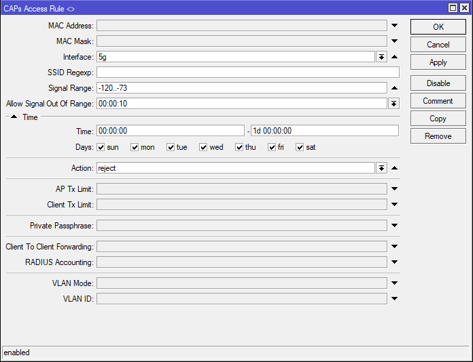Maximize the CAPs Access Rule window
The image size is (473, 362).
[453, 8]
